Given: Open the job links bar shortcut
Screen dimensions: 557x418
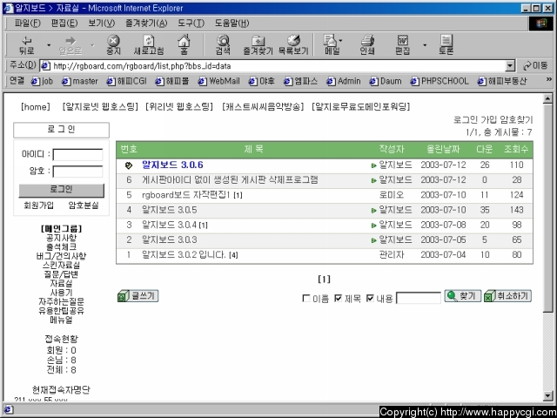Looking at the screenshot, I should point(42,81).
